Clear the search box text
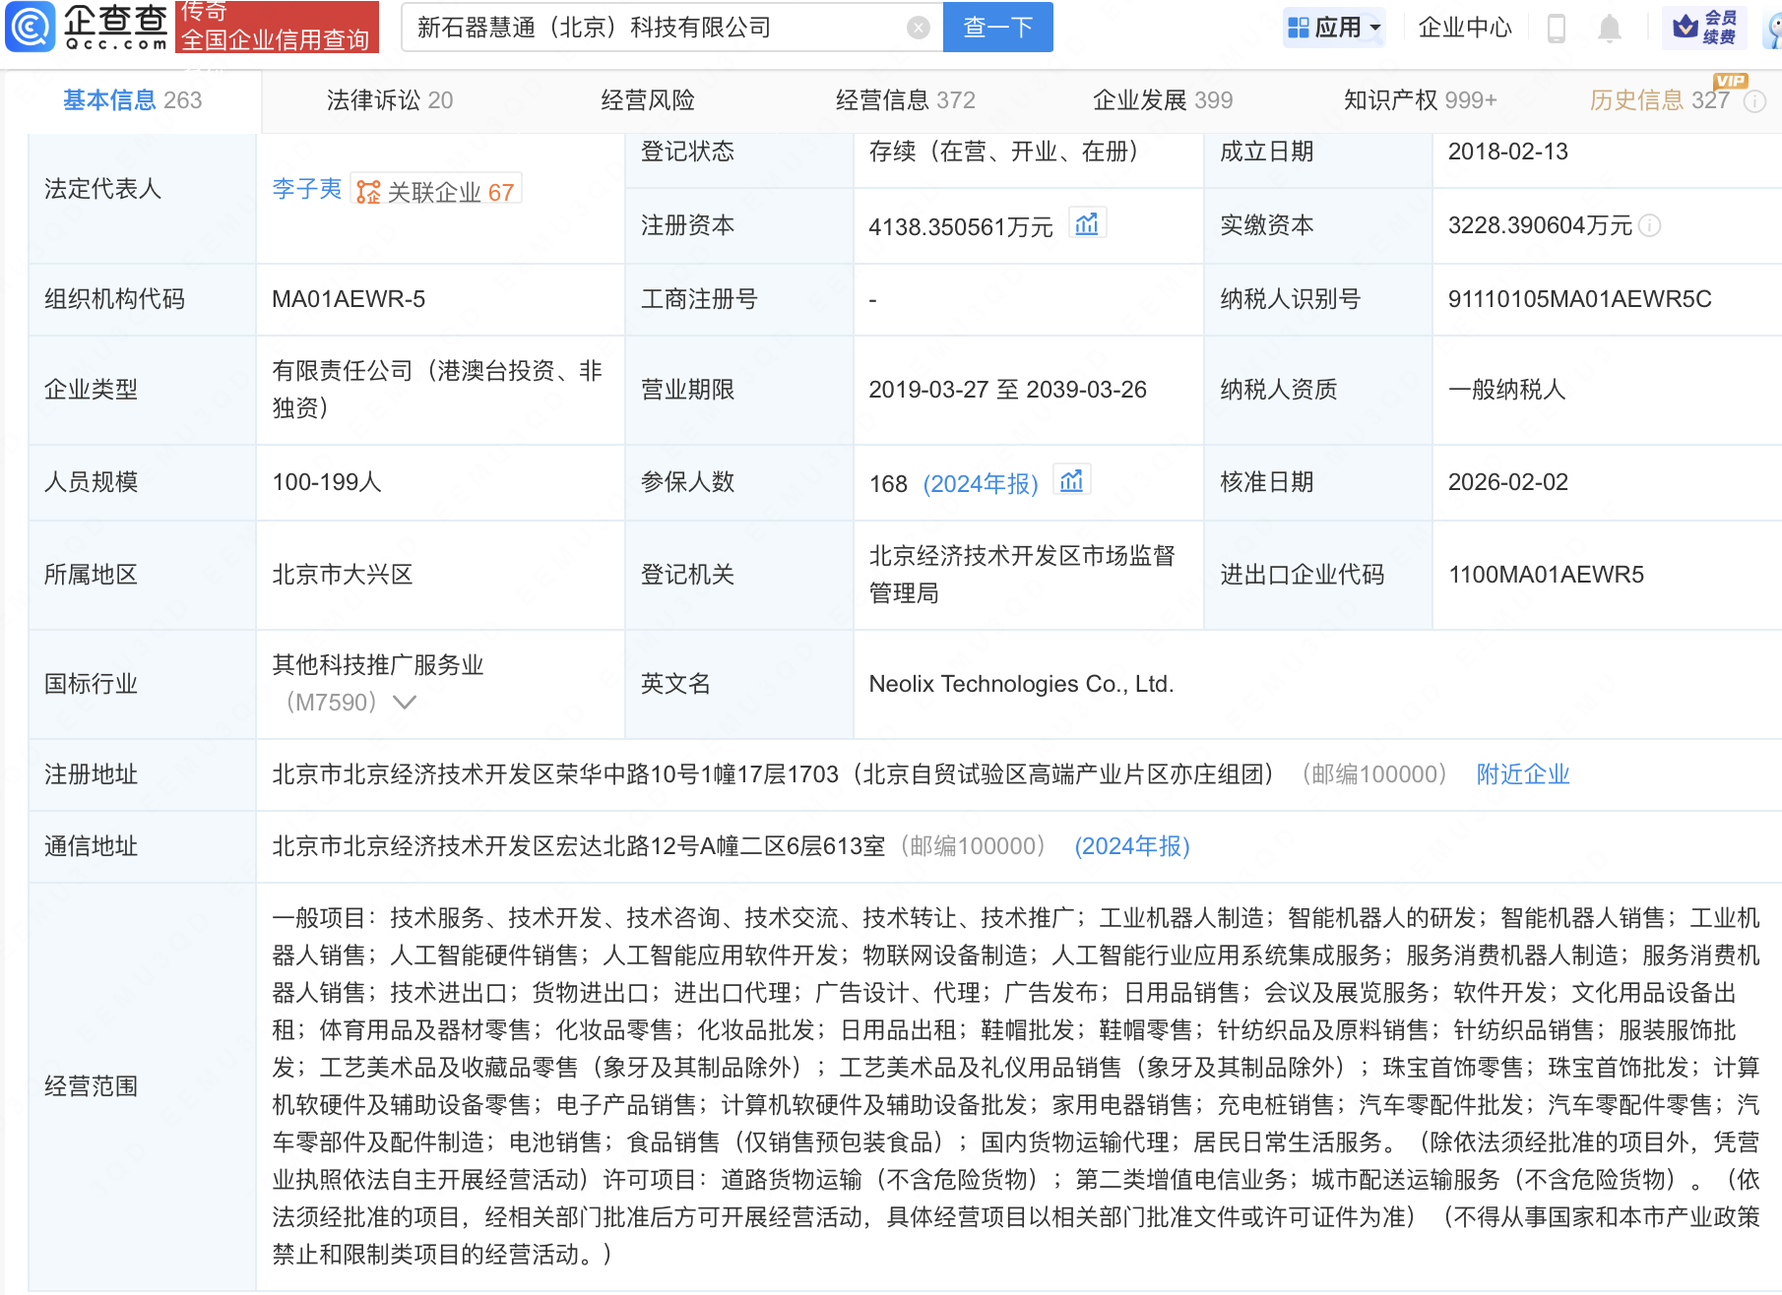 [x=918, y=28]
